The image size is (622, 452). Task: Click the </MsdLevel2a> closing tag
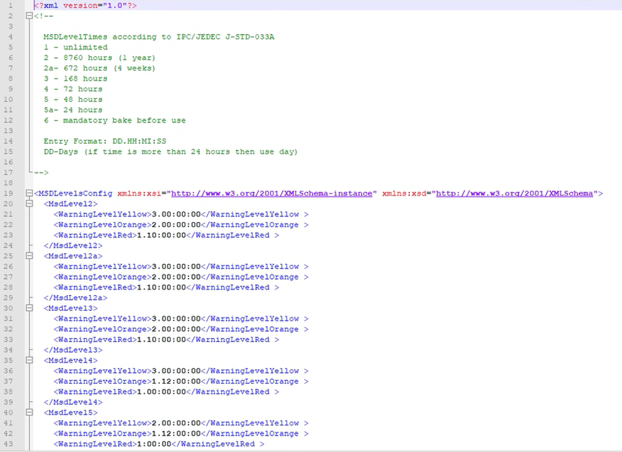(76, 298)
